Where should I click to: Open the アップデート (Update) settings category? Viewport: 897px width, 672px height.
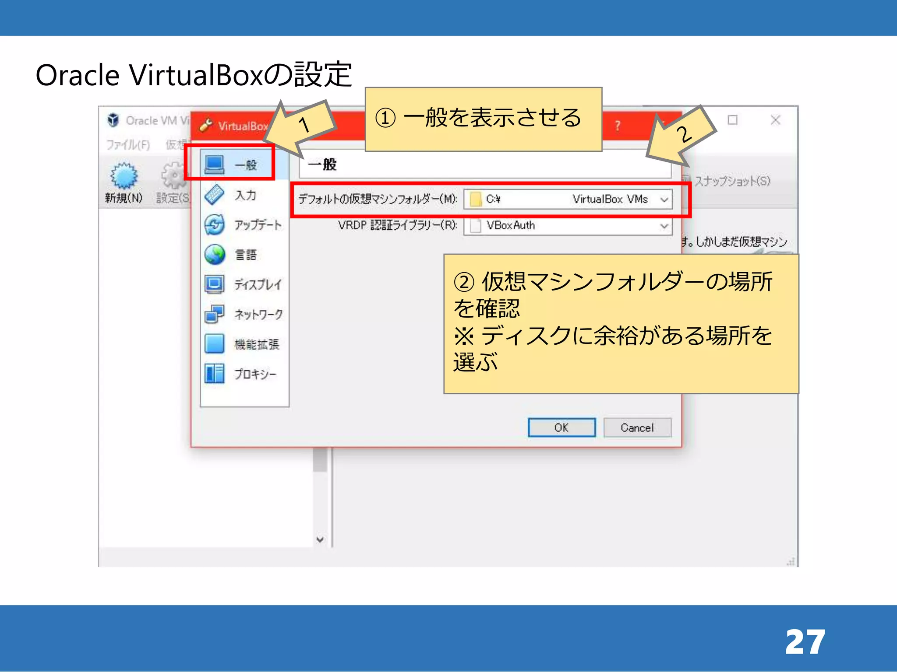pyautogui.click(x=244, y=224)
